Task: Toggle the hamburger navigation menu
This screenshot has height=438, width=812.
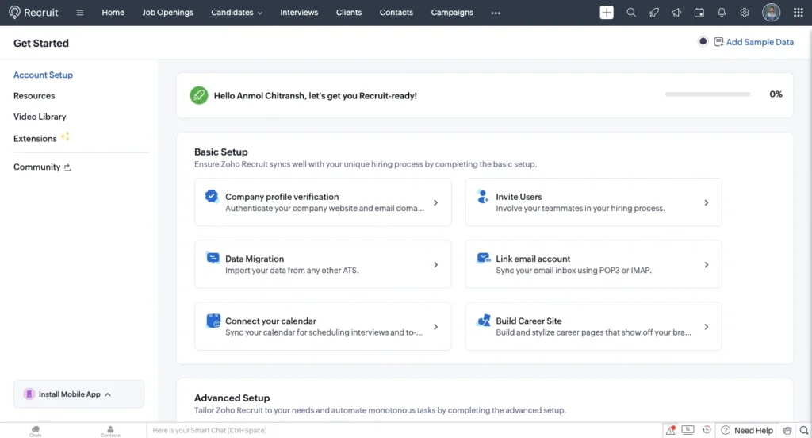Action: [x=80, y=13]
